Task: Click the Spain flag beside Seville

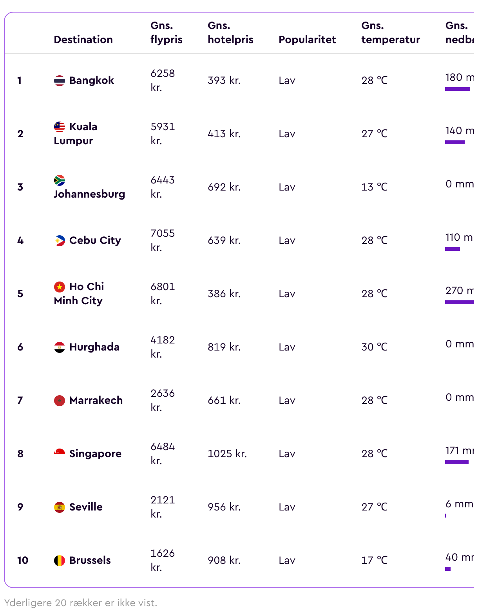Action: click(x=60, y=507)
